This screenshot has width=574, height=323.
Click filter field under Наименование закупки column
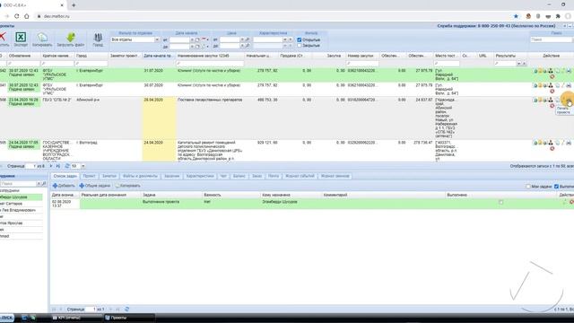(x=210, y=64)
